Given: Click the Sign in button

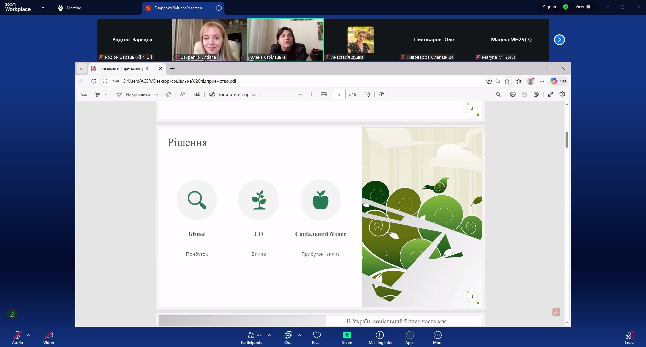Looking at the screenshot, I should (x=549, y=7).
